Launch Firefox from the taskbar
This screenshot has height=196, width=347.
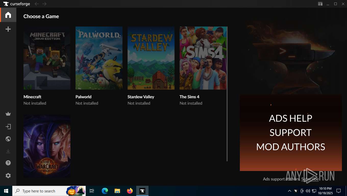130,191
